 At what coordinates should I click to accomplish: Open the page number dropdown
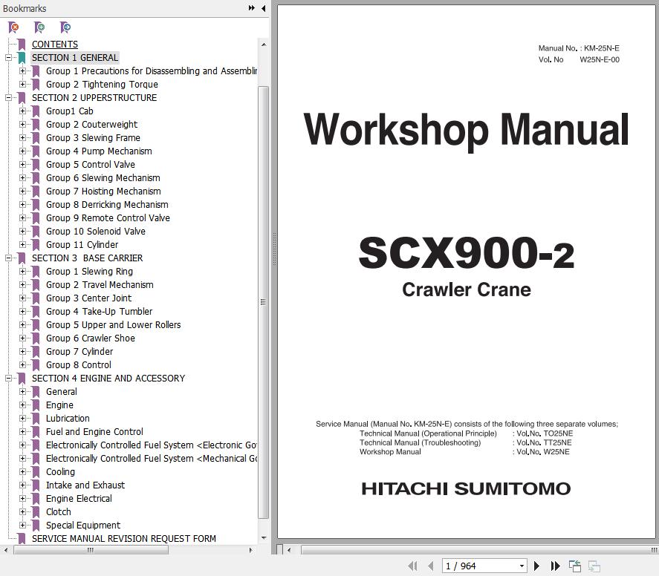click(x=522, y=566)
